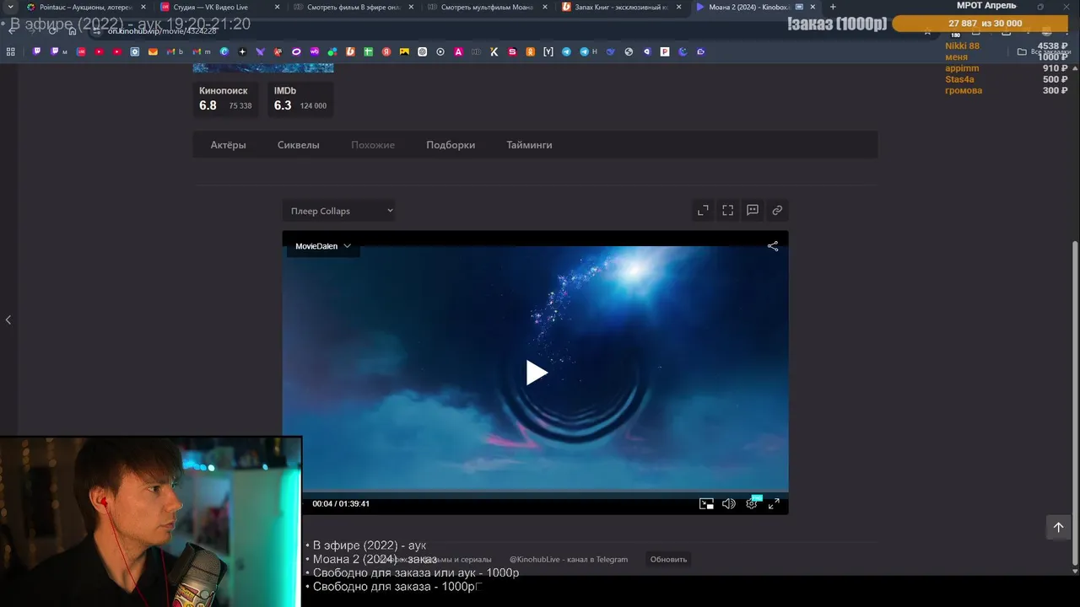
Task: Click the Кинопоиск 6.8 rating box
Action: (225, 99)
